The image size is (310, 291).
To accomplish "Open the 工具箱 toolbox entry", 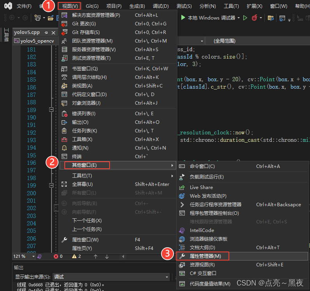I will coord(118,139).
